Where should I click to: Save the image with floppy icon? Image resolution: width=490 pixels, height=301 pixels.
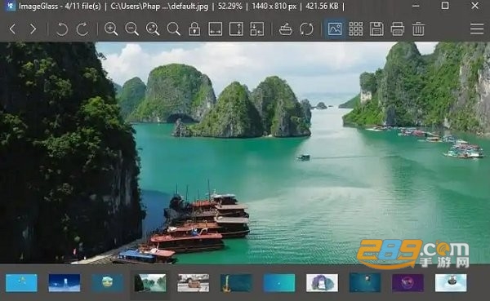[x=376, y=29]
